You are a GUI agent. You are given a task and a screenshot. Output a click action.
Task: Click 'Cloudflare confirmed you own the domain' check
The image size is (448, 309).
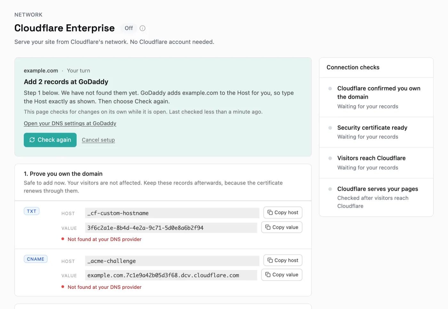(376, 97)
